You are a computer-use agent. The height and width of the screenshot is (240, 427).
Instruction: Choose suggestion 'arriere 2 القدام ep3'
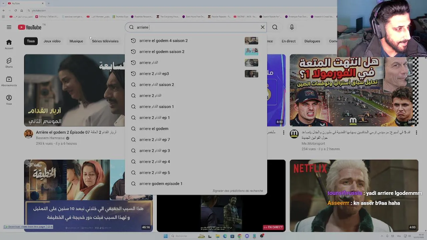[x=196, y=74]
